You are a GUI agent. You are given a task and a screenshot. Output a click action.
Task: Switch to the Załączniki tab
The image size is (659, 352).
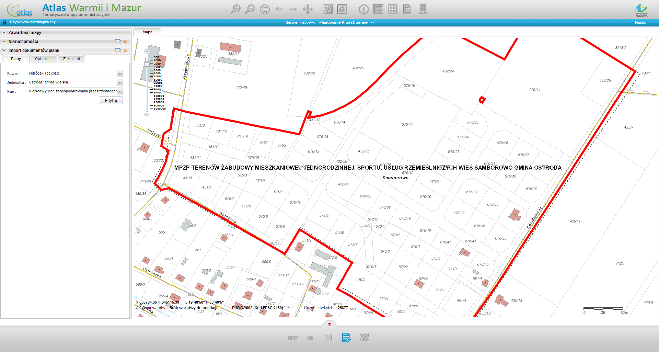pos(71,59)
